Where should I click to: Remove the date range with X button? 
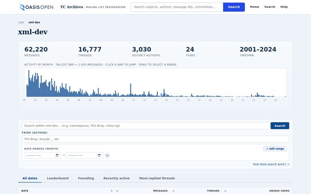pyautogui.click(x=107, y=156)
